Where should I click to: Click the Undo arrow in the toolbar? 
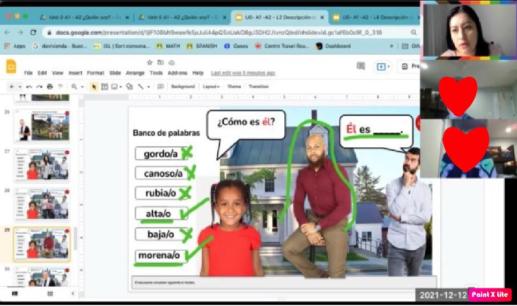[x=29, y=87]
